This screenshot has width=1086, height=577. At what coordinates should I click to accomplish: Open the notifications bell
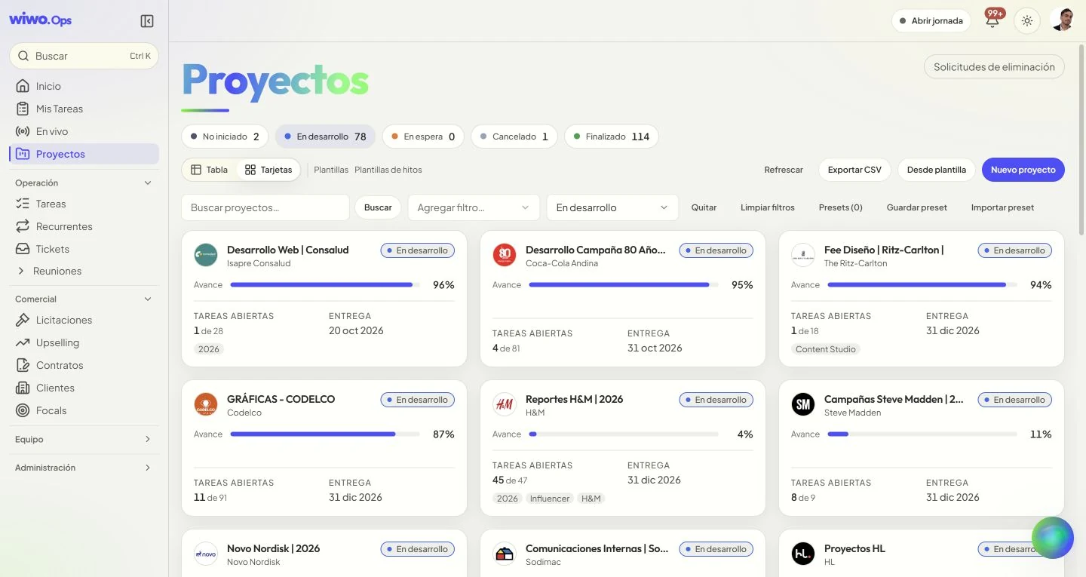click(992, 20)
